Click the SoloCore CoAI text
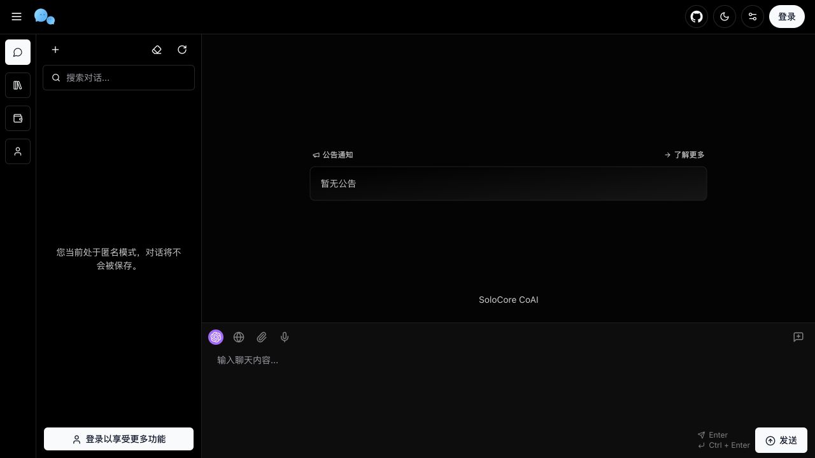The height and width of the screenshot is (458, 815). click(508, 300)
